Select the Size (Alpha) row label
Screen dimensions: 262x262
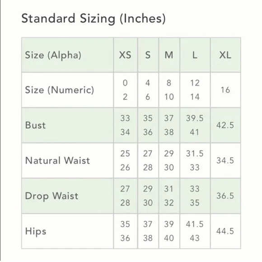click(x=53, y=55)
